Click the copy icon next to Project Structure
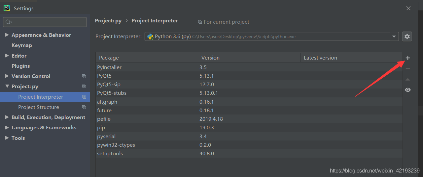Screen dimensions: 423x177 (x=84, y=107)
